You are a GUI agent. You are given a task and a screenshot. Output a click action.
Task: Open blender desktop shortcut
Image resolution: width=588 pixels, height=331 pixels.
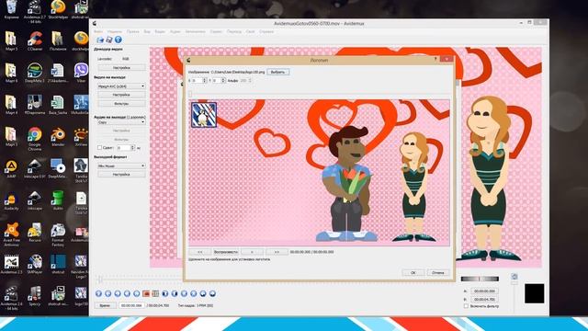pyautogui.click(x=58, y=137)
